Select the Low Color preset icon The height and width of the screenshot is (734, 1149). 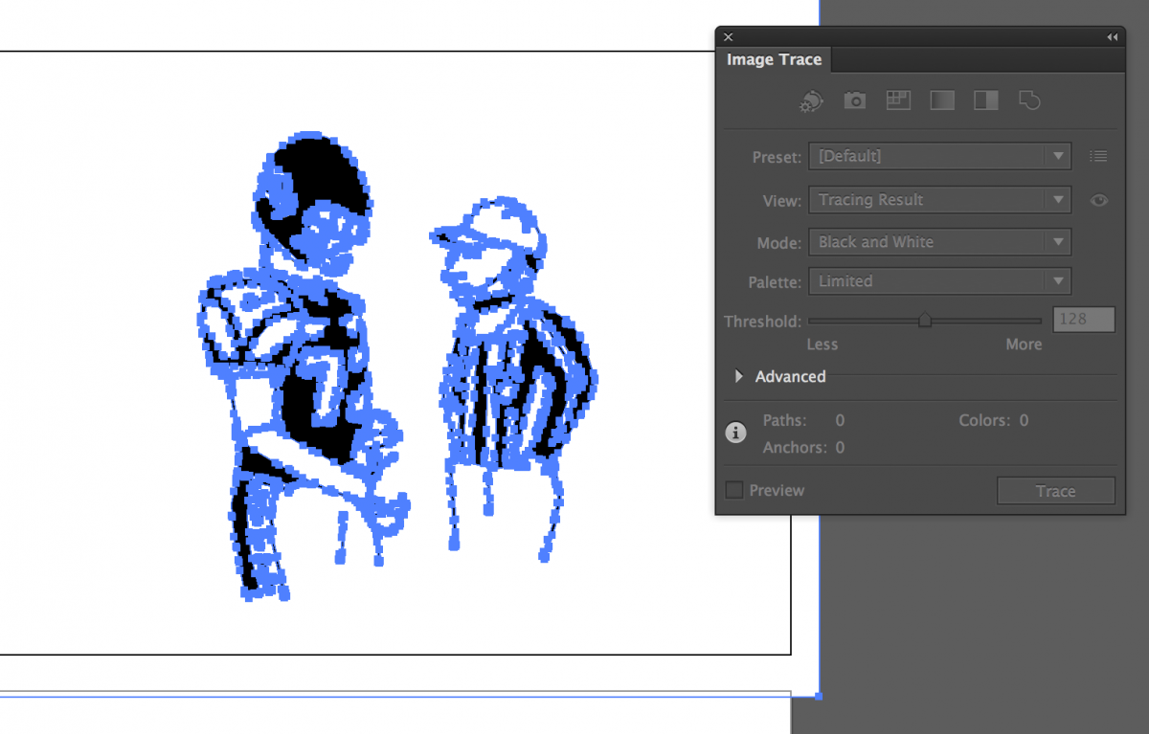tap(898, 100)
